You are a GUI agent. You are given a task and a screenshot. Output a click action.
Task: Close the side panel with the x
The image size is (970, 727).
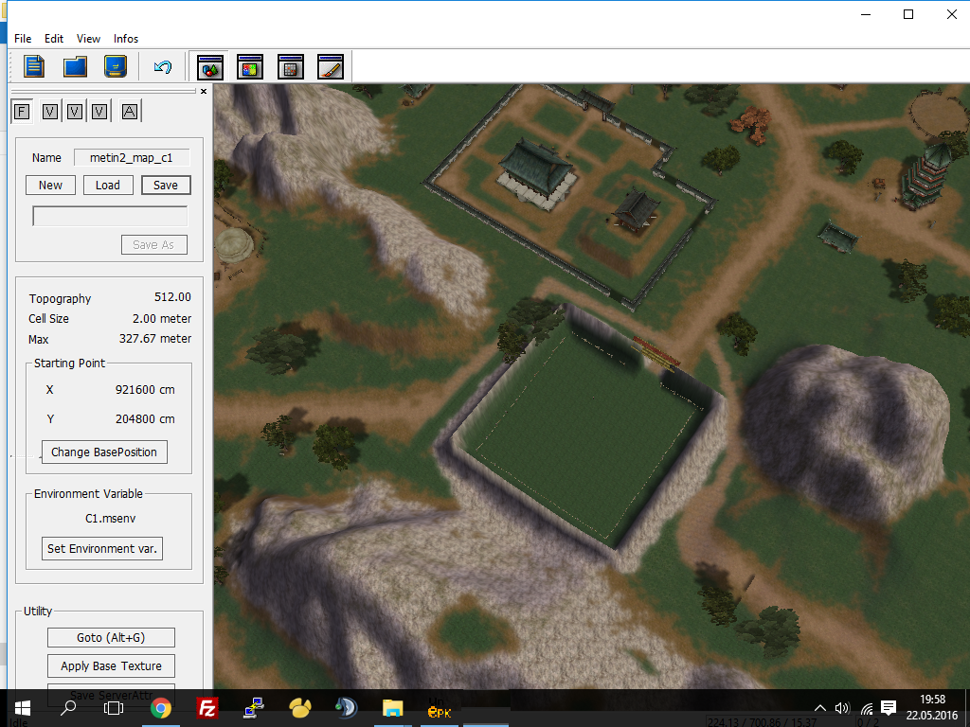pos(204,92)
